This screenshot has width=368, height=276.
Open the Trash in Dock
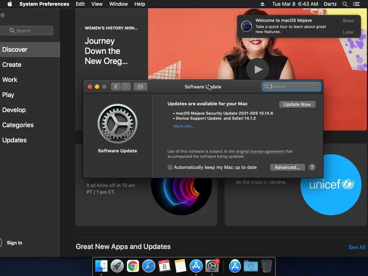click(x=266, y=266)
